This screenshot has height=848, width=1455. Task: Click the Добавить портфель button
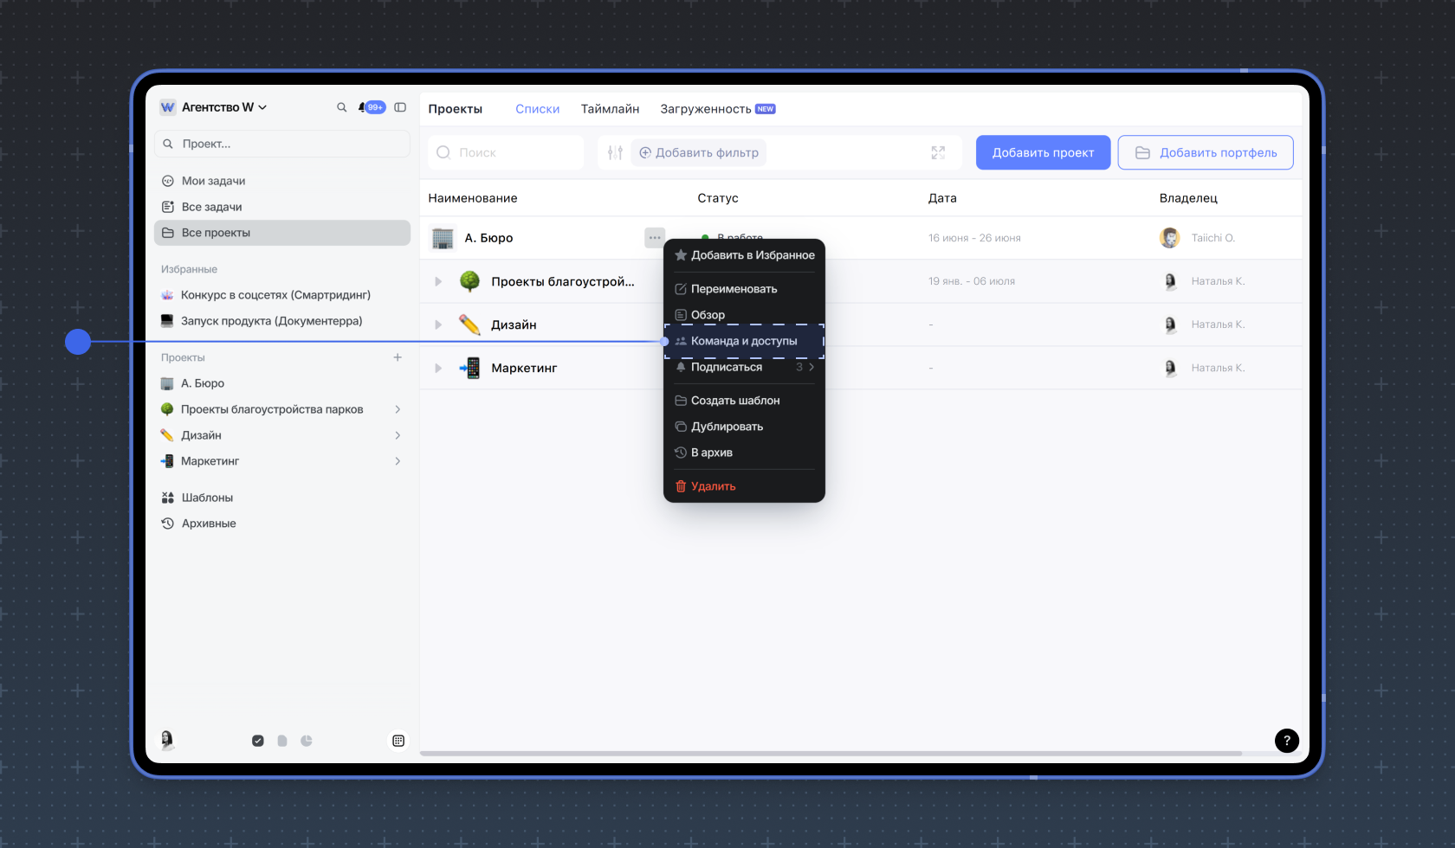pyautogui.click(x=1205, y=152)
